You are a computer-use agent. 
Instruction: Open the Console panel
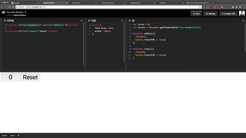coord(4,135)
